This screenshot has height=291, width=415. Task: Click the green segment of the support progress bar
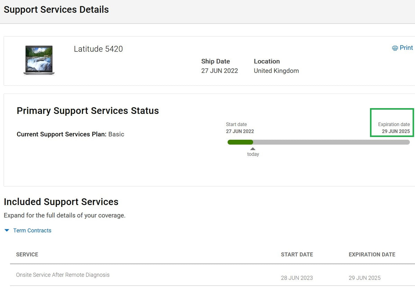240,142
